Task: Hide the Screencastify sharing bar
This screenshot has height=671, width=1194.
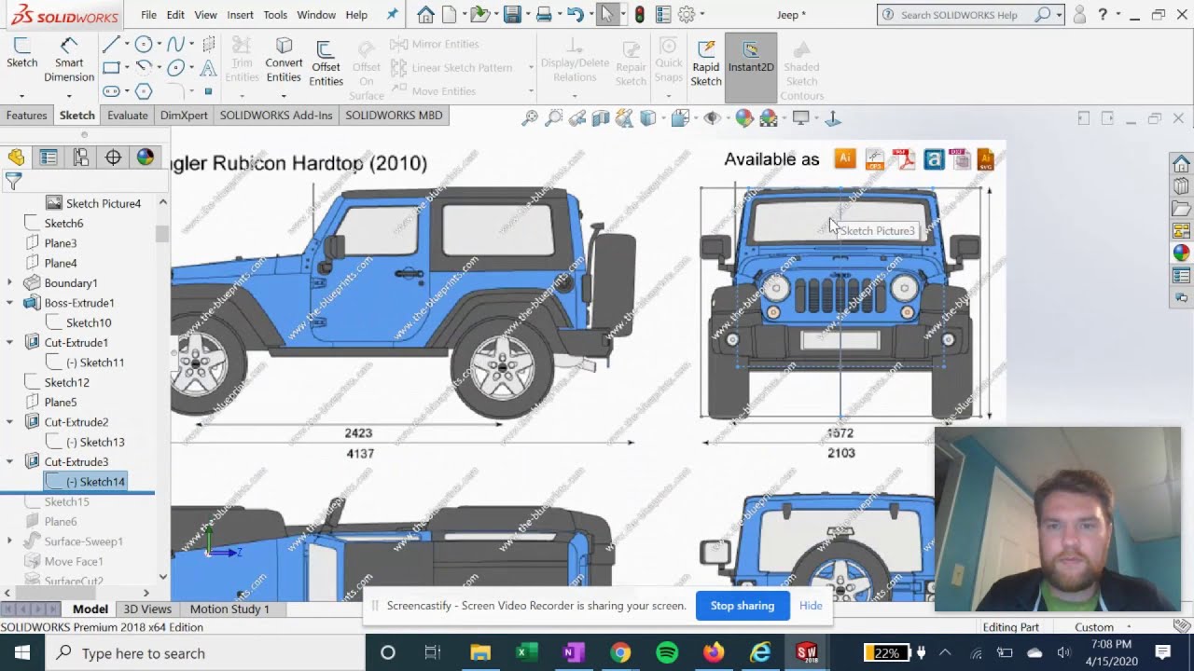Action: [x=811, y=606]
